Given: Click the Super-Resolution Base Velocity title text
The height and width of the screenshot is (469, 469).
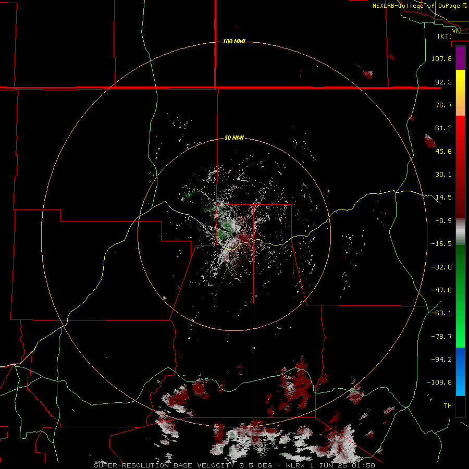Looking at the screenshot, I should point(164,465).
